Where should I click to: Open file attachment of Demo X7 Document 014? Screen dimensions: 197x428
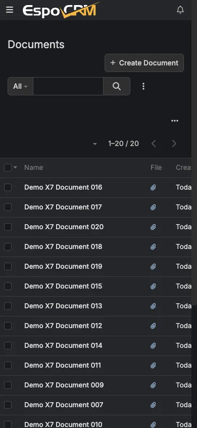tap(153, 345)
